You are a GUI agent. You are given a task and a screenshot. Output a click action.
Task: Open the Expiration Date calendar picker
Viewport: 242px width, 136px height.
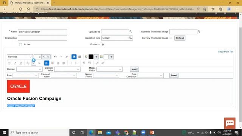(130, 38)
